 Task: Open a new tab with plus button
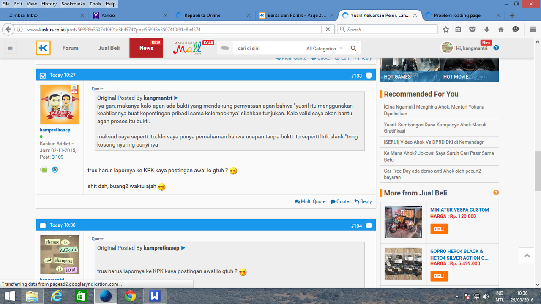(512, 16)
